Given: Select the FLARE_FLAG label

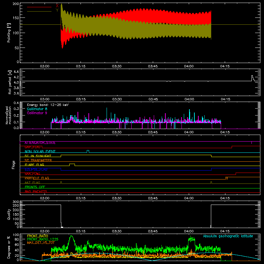Looking at the screenshot, I should 34,165.
